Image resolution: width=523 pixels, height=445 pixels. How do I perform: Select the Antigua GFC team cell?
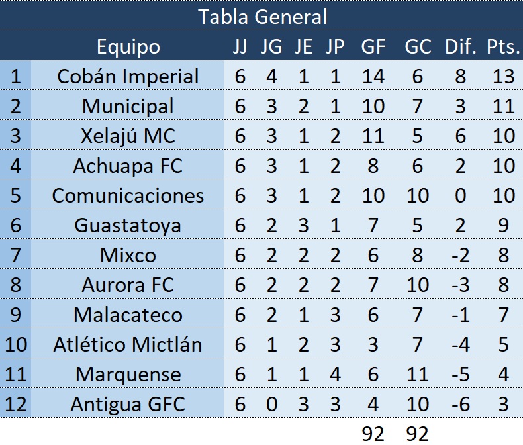point(128,404)
